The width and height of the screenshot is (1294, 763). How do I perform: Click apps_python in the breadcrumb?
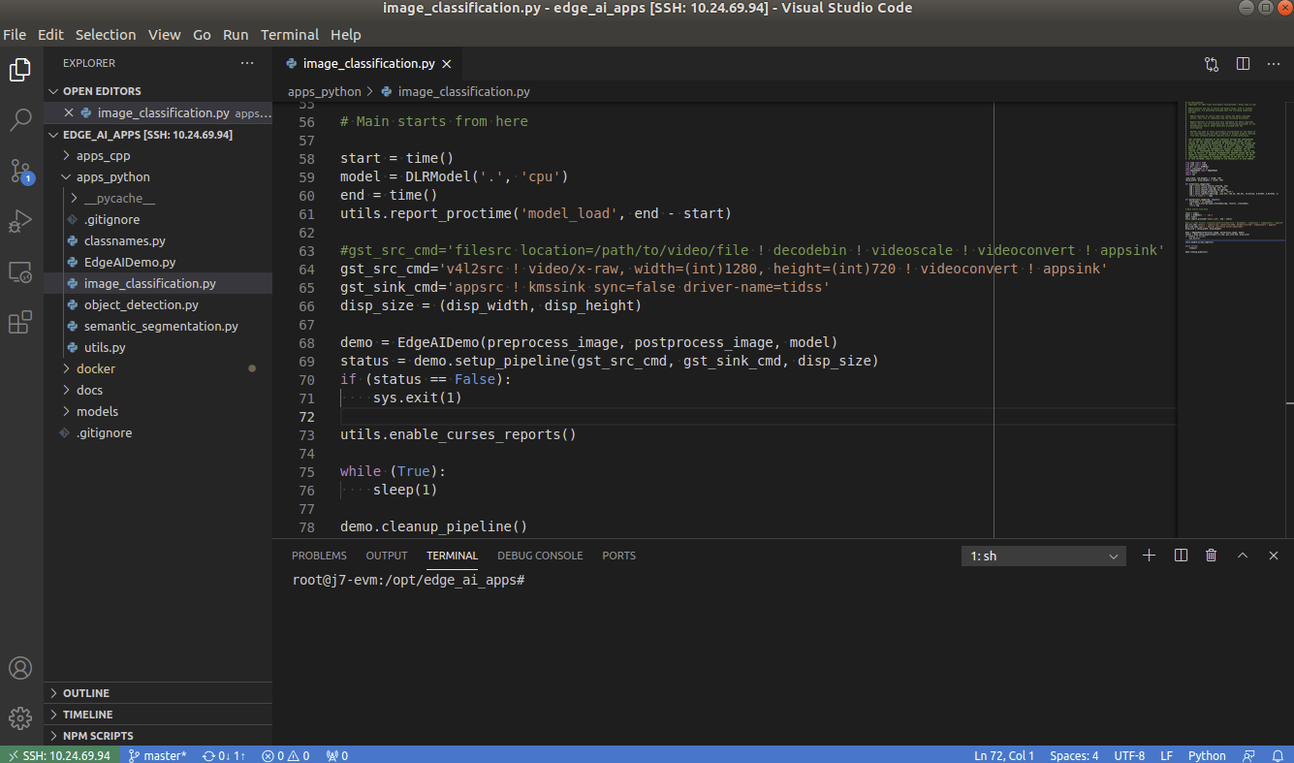click(325, 92)
